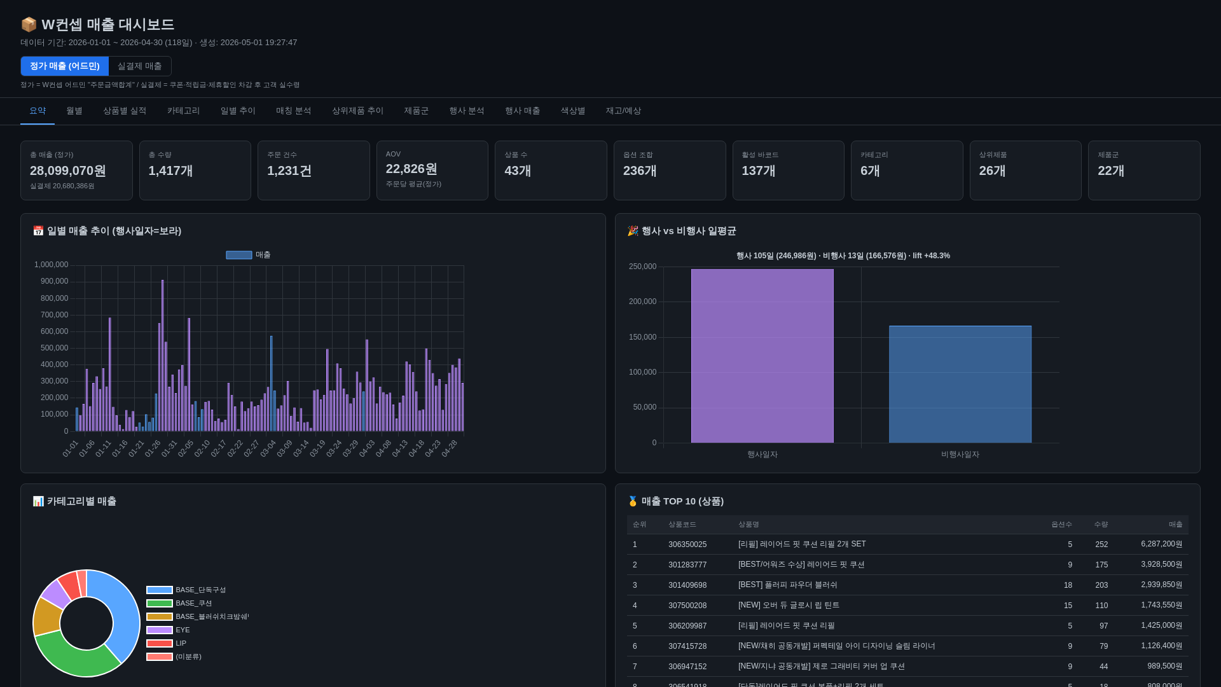Image resolution: width=1221 pixels, height=687 pixels.
Task: Toggle EYE legend entry
Action: tap(169, 630)
